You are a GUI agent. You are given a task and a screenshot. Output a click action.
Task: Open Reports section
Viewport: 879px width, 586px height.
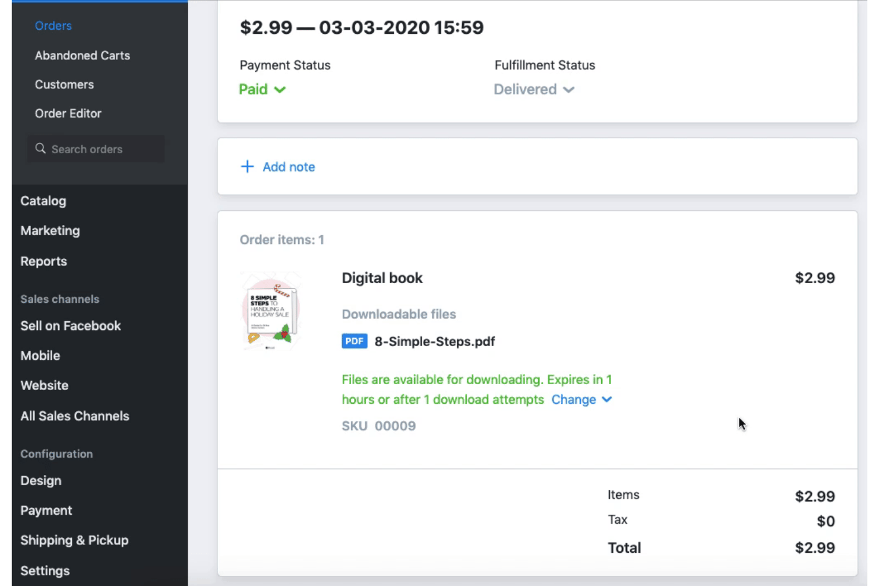point(43,261)
